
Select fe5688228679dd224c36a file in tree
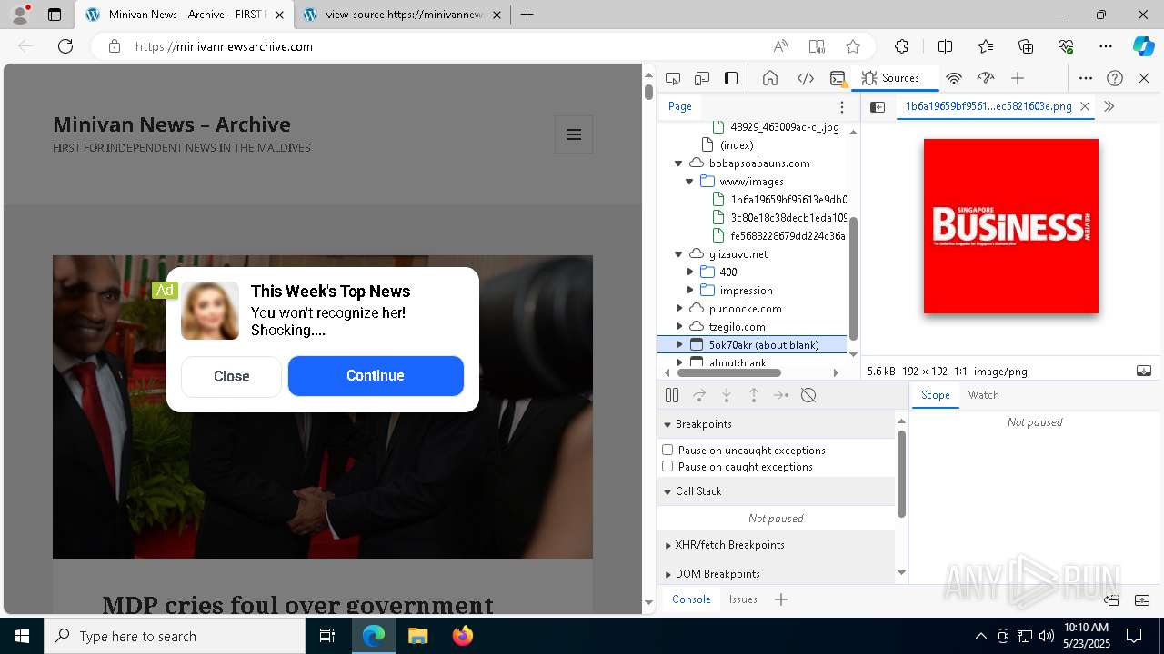click(x=788, y=236)
